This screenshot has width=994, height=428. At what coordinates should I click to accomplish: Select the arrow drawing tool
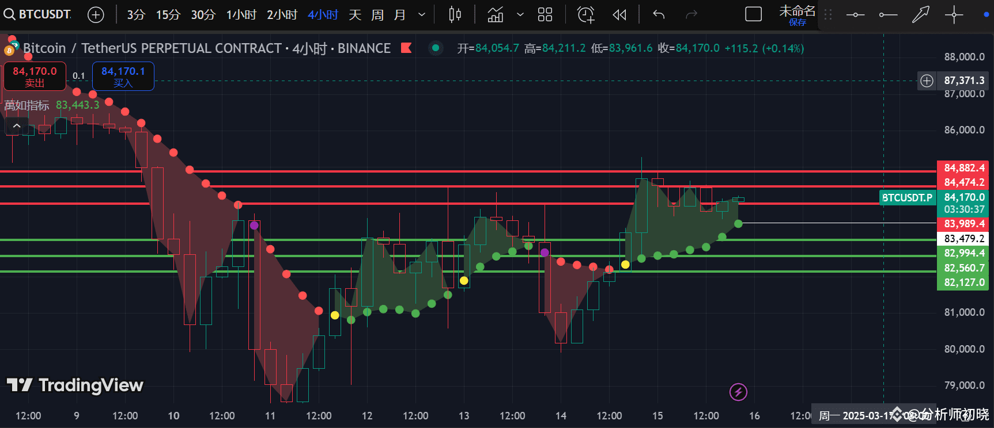[921, 15]
